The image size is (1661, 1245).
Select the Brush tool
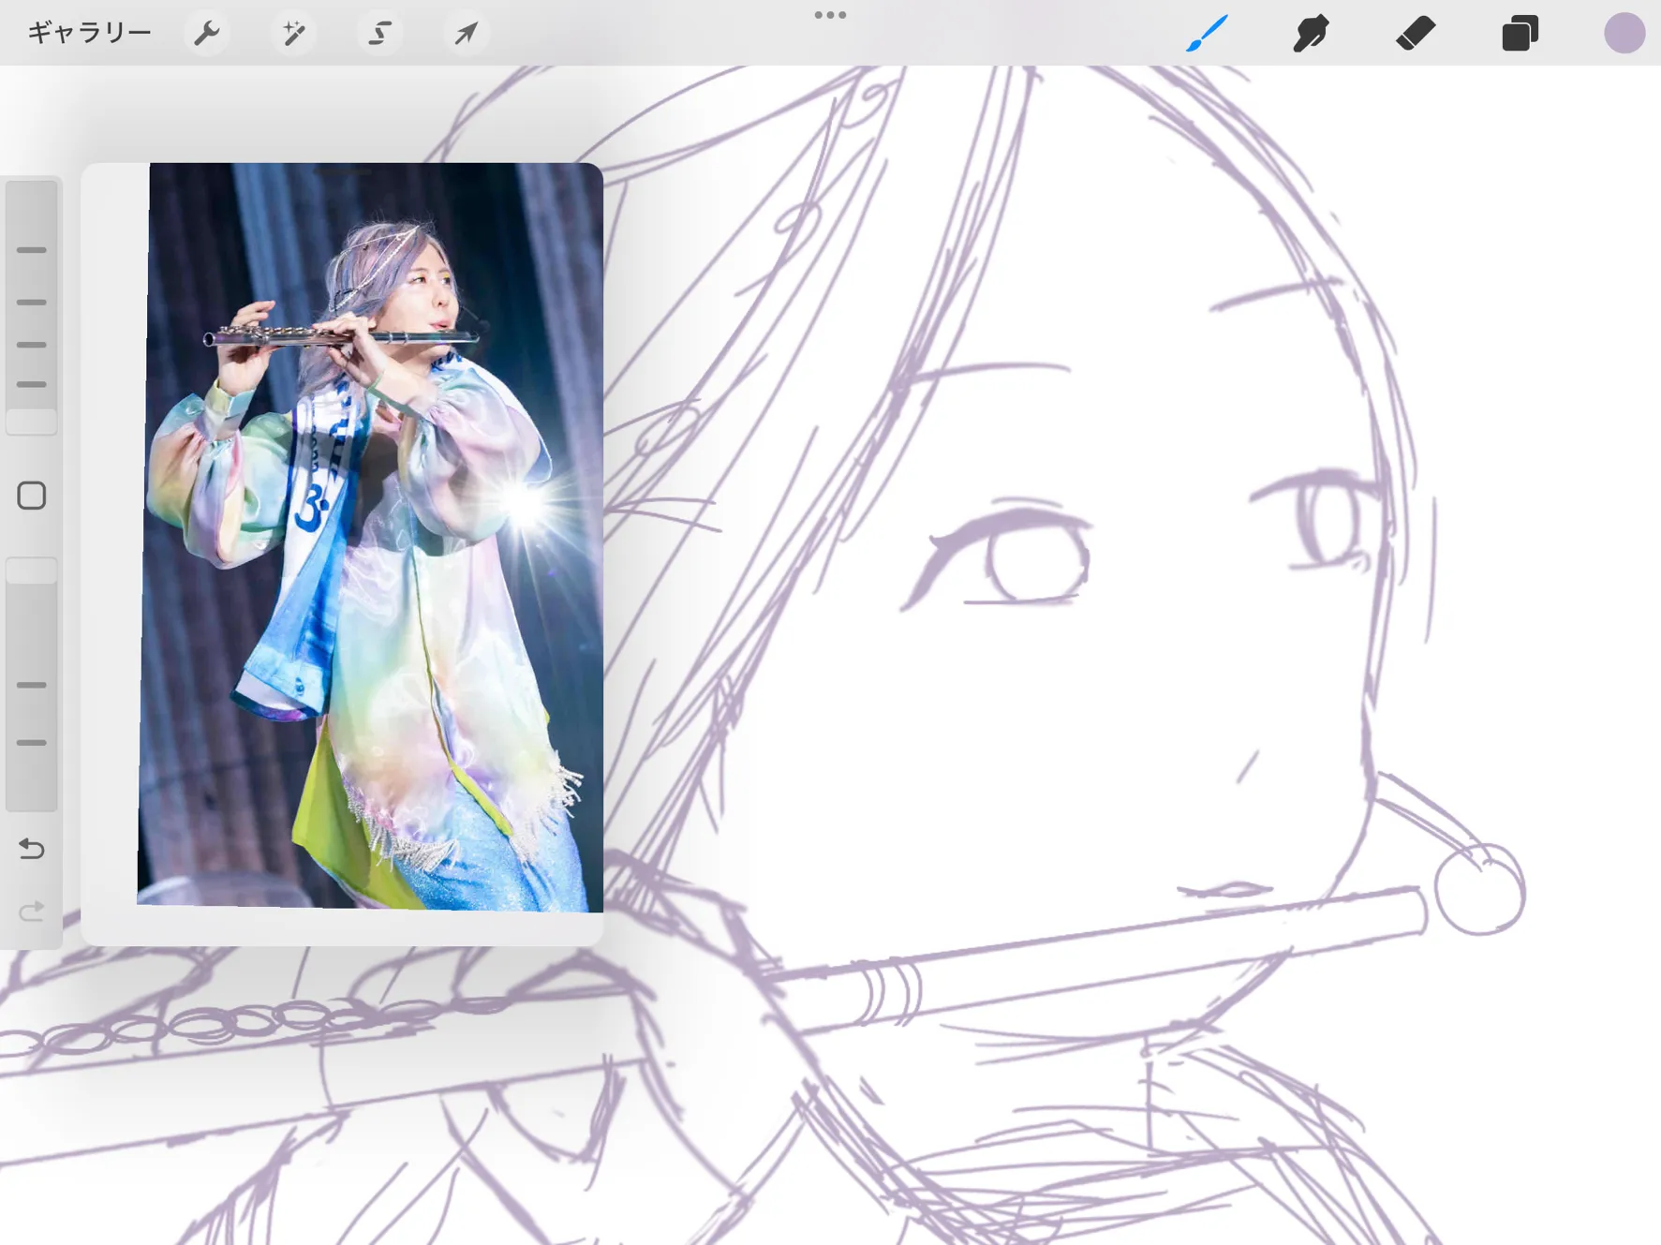click(x=1207, y=33)
